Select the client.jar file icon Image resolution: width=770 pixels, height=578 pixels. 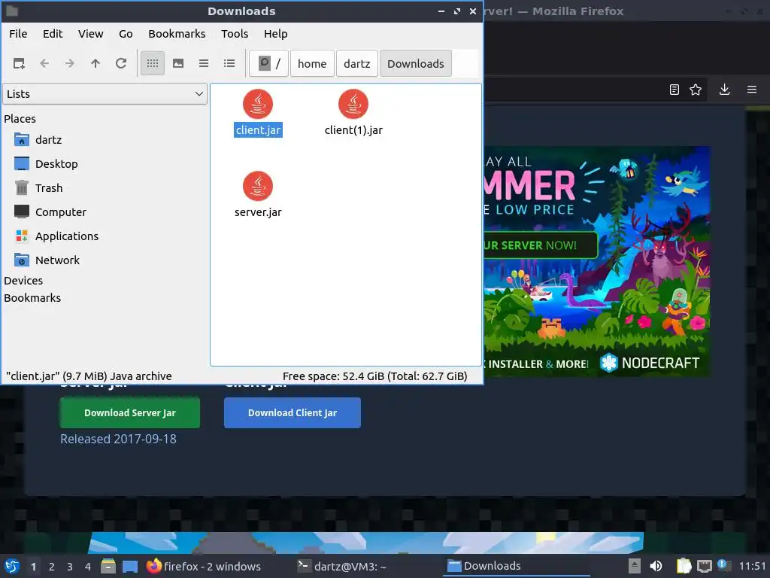258,104
